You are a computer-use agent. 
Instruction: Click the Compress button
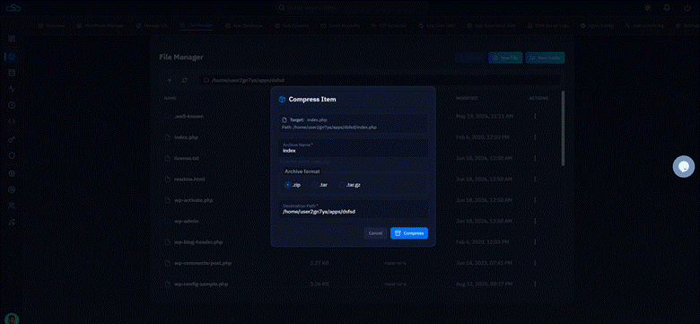pos(409,233)
